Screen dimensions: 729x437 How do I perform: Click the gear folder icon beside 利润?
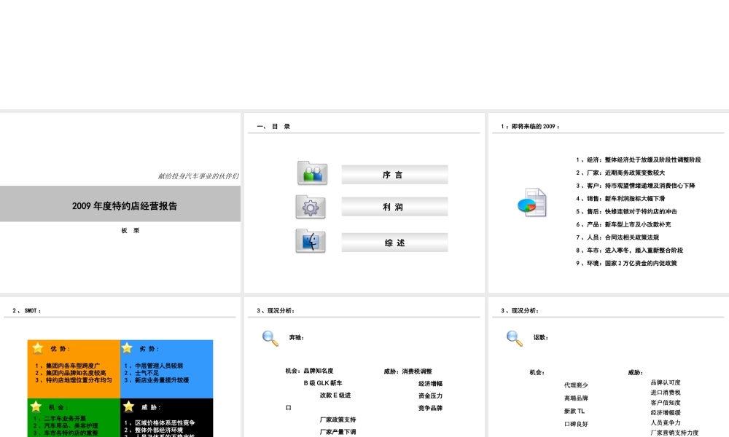coord(311,207)
